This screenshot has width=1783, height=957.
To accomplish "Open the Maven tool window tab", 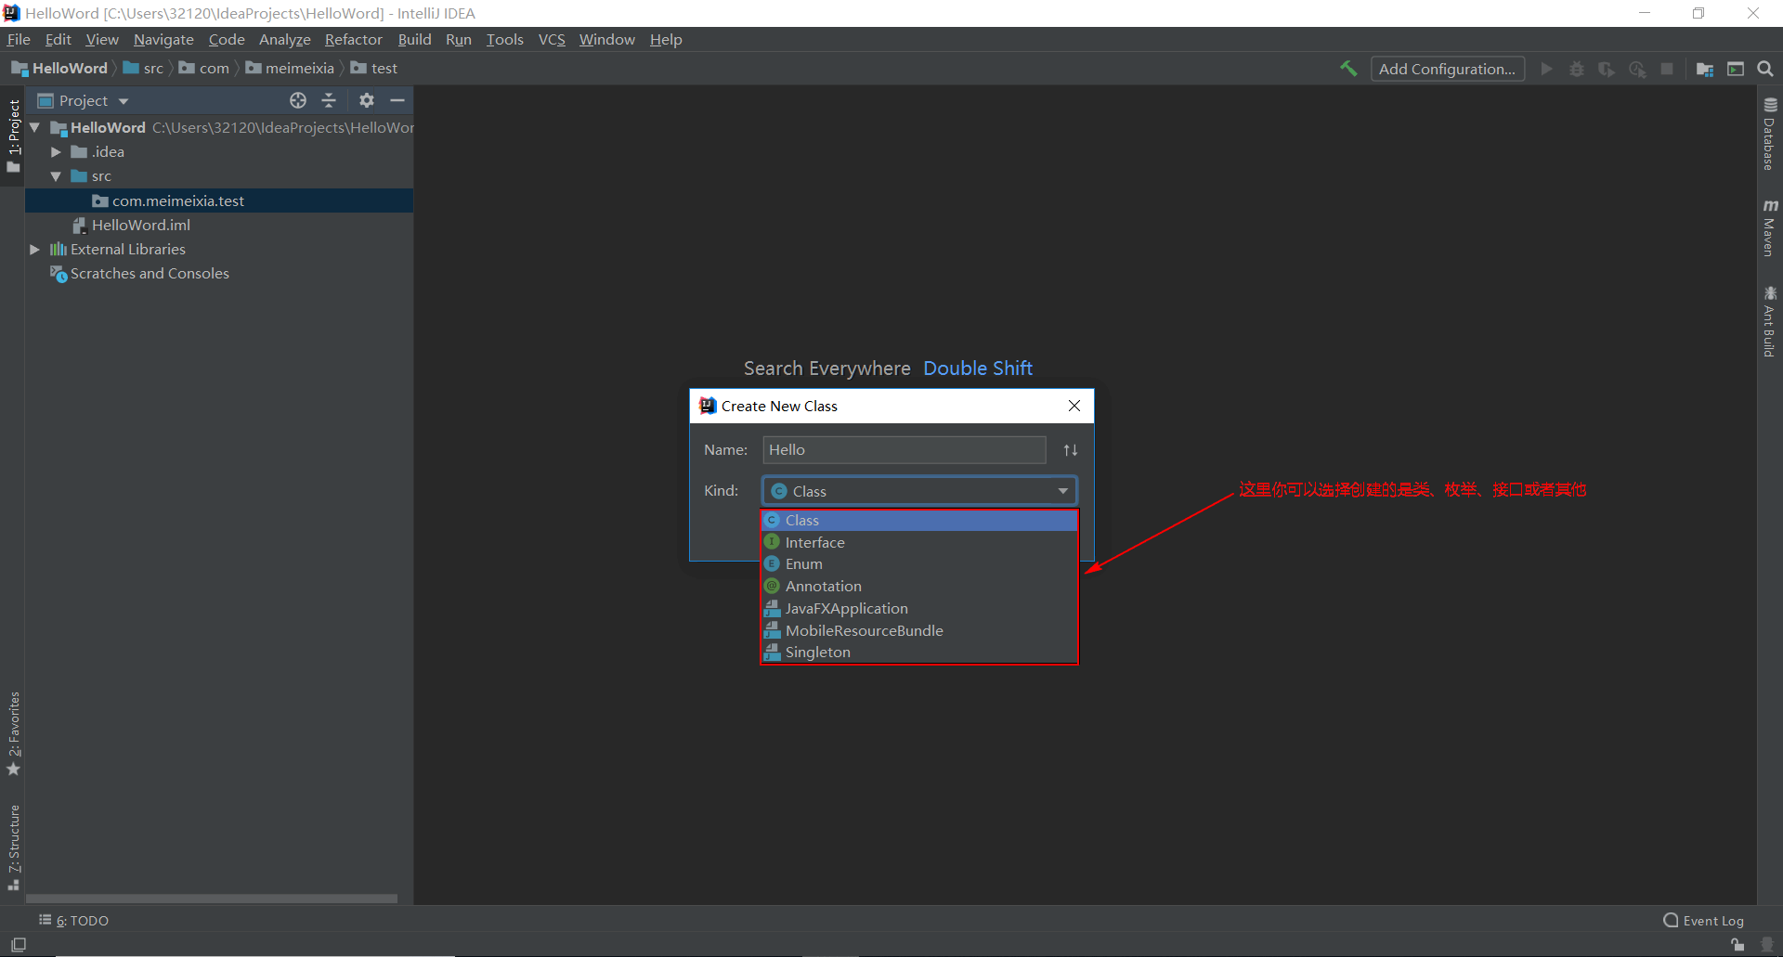I will pos(1770,227).
